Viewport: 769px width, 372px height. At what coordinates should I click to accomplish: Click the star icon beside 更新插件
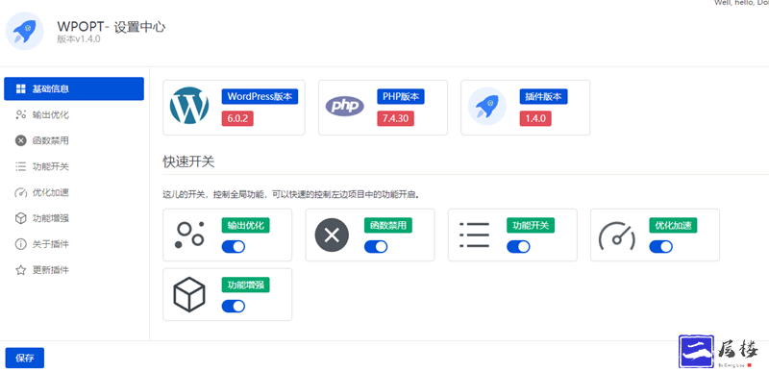20,270
